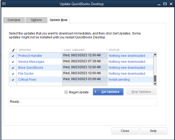Click the File Doctor link
The image size is (175, 140).
coord(26,74)
